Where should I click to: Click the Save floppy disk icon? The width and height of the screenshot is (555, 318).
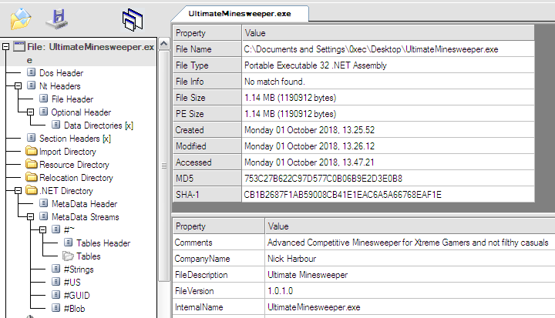(57, 19)
